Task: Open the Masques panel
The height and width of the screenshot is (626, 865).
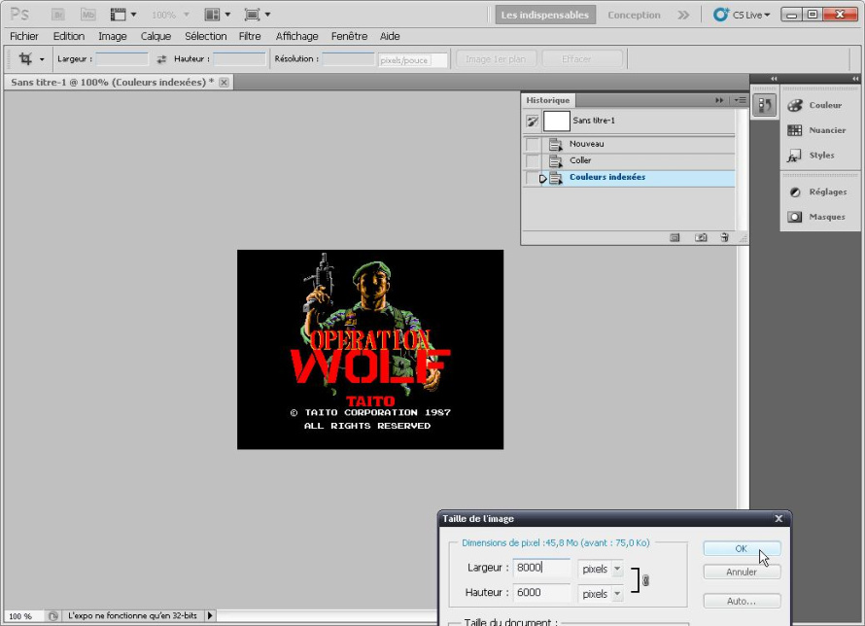Action: 815,217
